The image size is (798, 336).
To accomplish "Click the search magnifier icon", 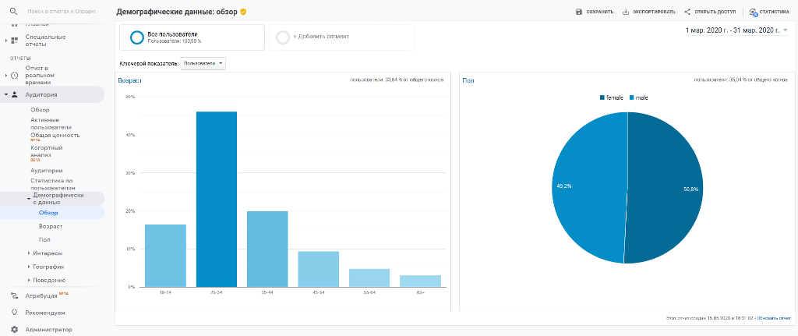I will coord(13,12).
